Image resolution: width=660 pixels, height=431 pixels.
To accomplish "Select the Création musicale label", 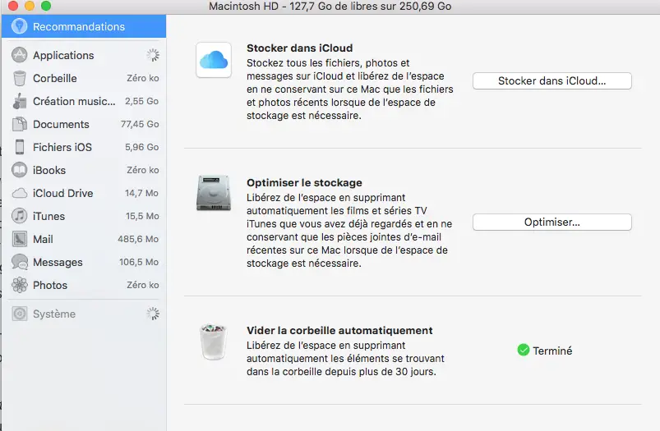I will [74, 101].
